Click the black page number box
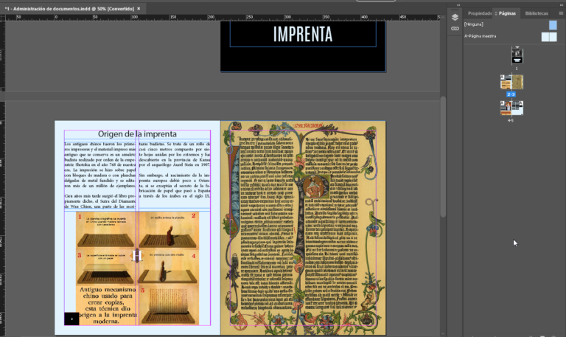Viewport: 566px width, 337px height. pyautogui.click(x=71, y=319)
